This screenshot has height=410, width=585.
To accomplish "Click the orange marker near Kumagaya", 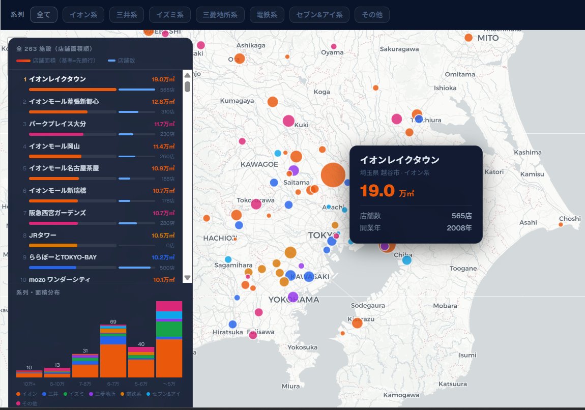I will click(273, 101).
